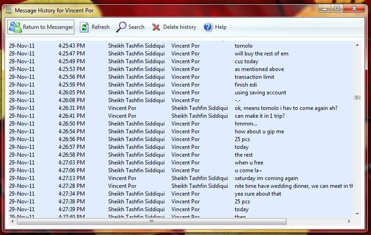Click sender Vincent Por in 4:26:31 PM row

pos(122,108)
